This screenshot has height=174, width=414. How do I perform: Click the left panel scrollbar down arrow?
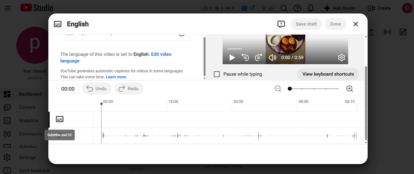click(x=205, y=78)
